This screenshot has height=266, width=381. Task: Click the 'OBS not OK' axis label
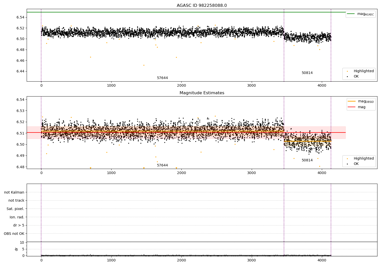tap(14, 234)
